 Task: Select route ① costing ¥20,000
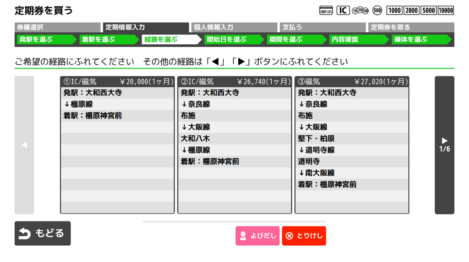[x=117, y=145]
